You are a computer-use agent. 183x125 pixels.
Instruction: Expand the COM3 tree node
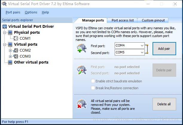[10, 56]
